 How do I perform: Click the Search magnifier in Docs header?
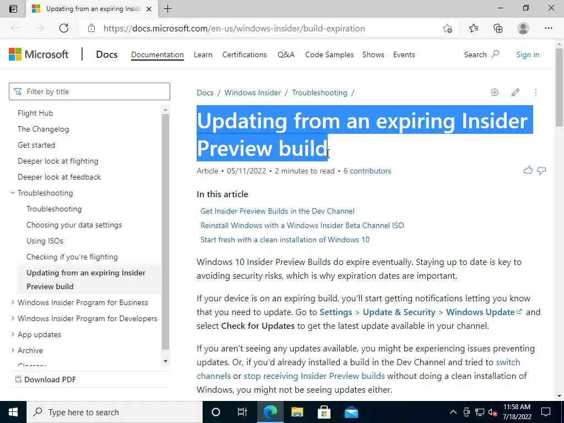(x=495, y=55)
